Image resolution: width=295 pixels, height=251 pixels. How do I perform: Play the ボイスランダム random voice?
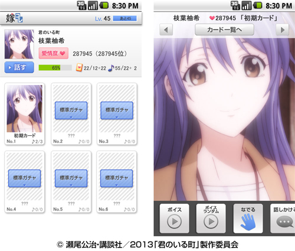point(211,219)
